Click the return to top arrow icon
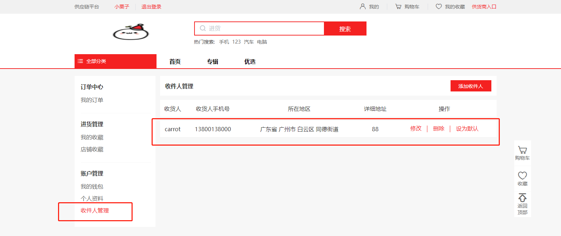Viewport: 561px width, 236px height. coord(522,198)
